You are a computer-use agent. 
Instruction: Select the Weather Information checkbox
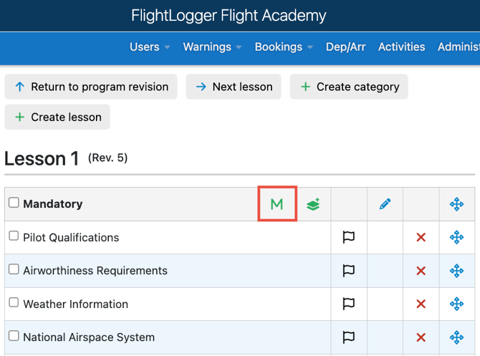click(14, 303)
